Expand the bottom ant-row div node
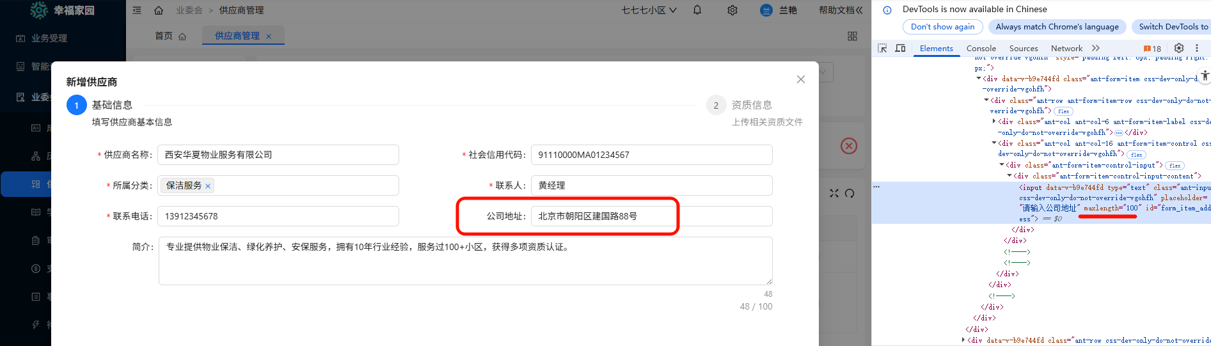 click(x=963, y=340)
